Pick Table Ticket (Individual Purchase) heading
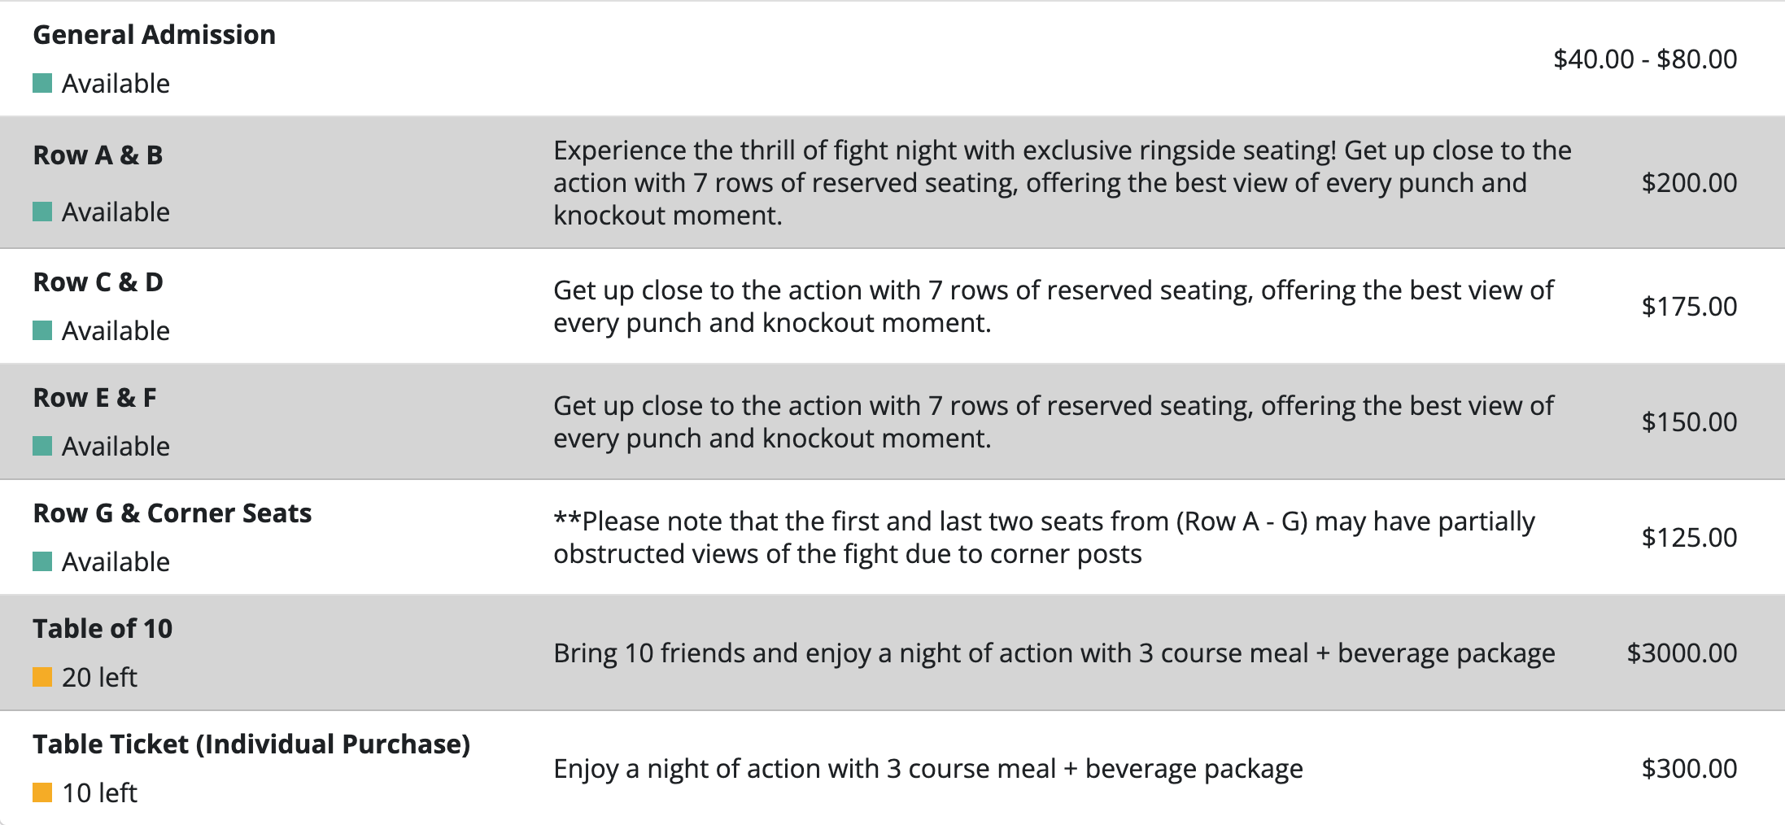1785x825 pixels. tap(251, 744)
